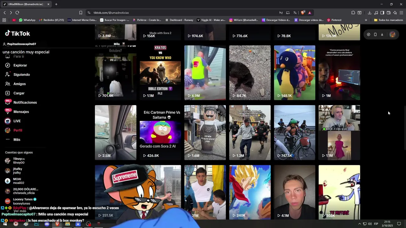Open the Mordecai video 303K
The height and width of the screenshot is (228, 406).
pos(339,192)
